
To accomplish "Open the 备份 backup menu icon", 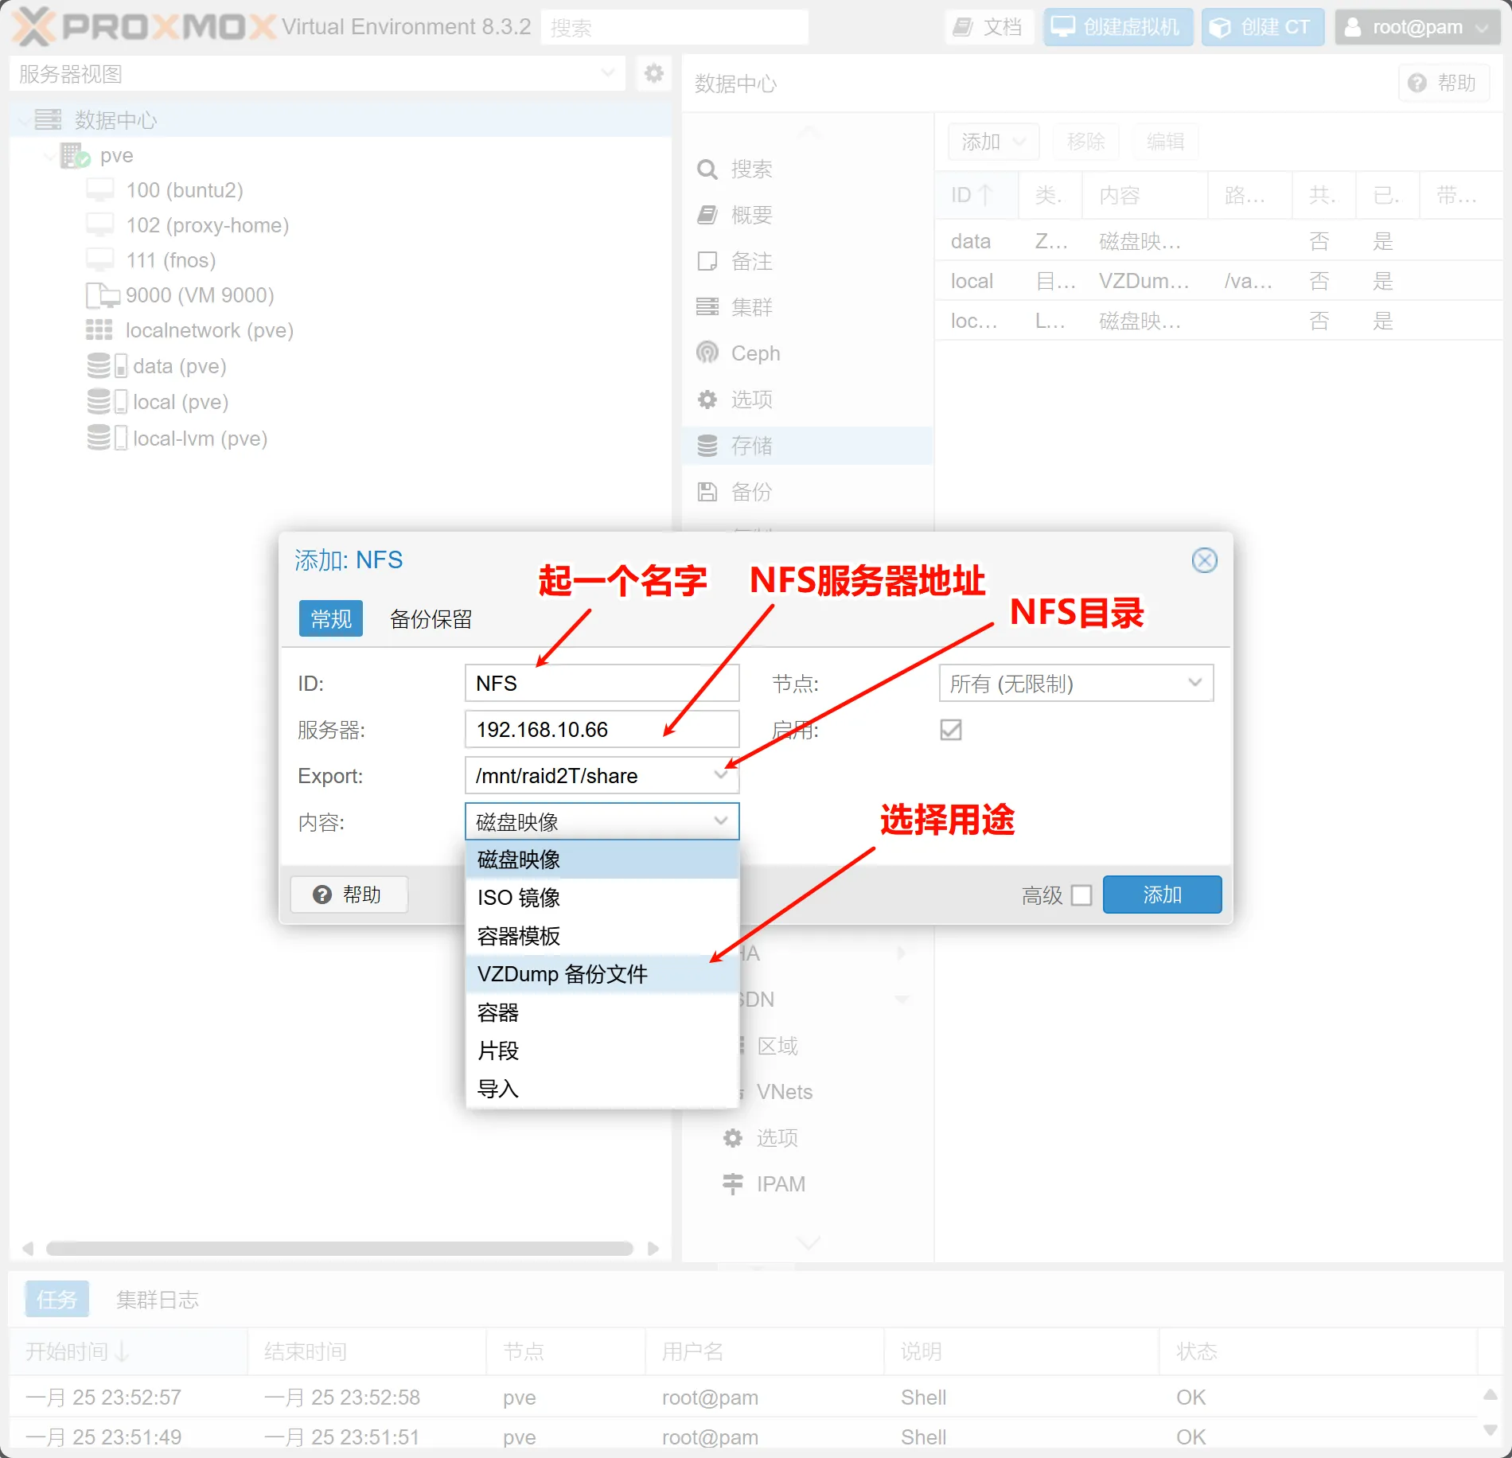I will tap(707, 492).
